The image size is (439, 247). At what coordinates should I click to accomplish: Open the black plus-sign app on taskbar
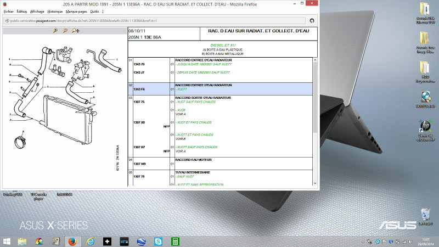pos(107,242)
